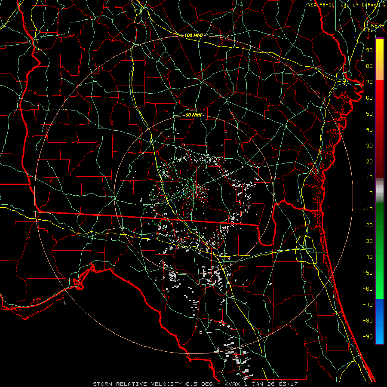Select the 30 value on velocity legend
The image size is (387, 387).
(369, 146)
